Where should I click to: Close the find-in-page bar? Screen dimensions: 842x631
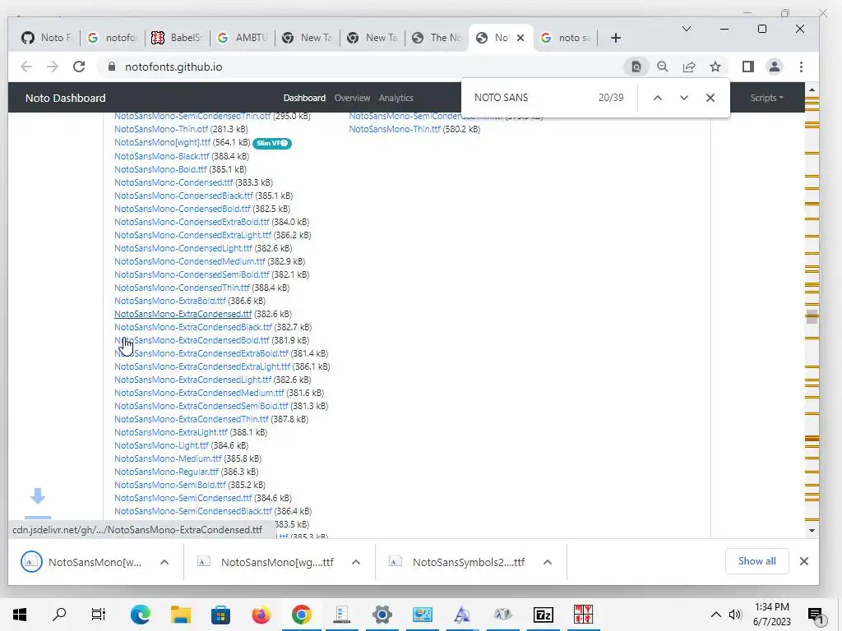click(710, 98)
